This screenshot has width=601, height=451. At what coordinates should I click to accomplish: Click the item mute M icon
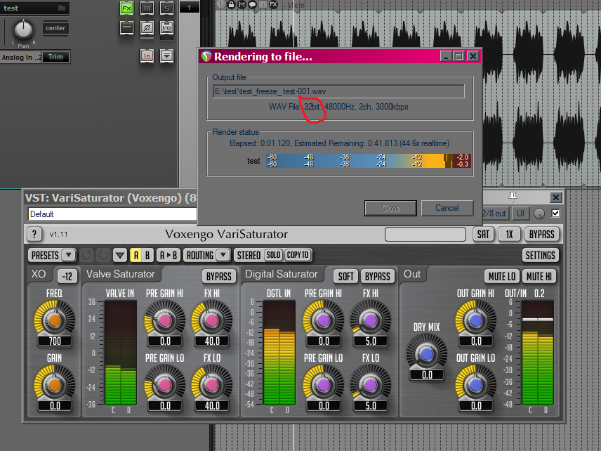coord(242,5)
